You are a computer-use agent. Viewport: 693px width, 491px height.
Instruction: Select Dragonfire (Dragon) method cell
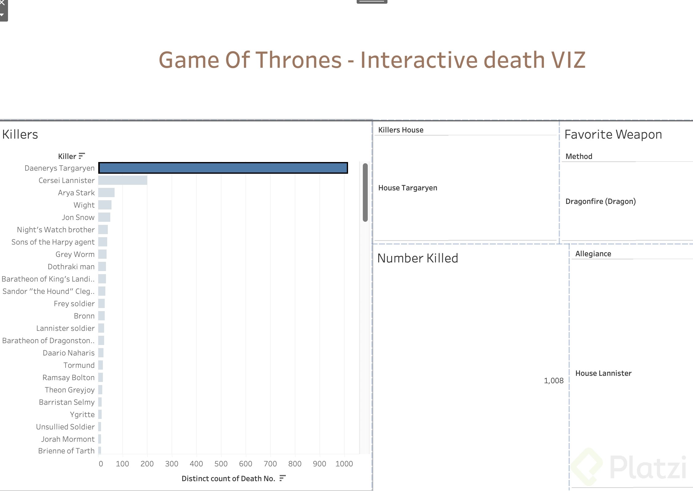[601, 201]
